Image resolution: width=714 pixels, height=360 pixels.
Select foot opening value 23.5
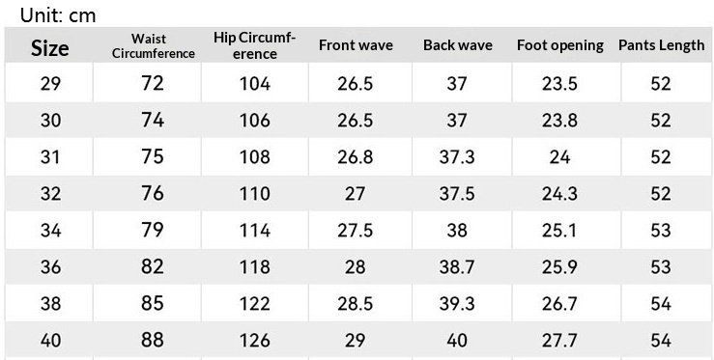tap(560, 84)
